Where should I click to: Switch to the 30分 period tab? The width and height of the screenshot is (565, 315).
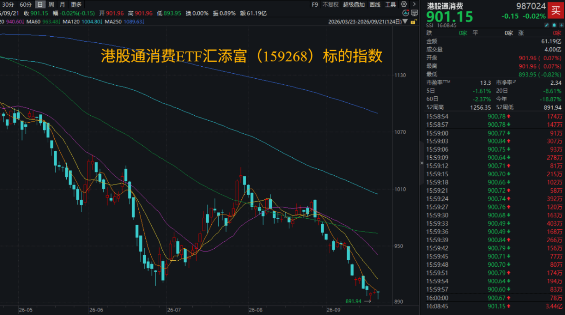click(x=8, y=5)
